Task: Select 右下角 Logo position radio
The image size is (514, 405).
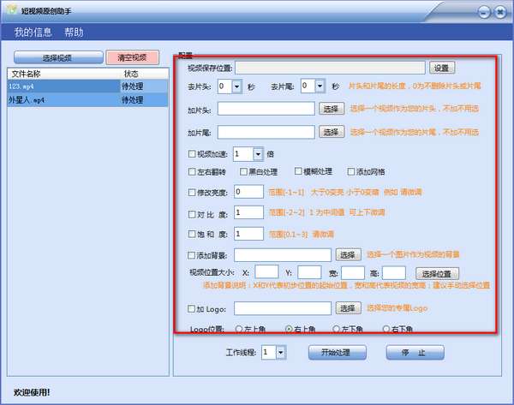Action: click(386, 329)
